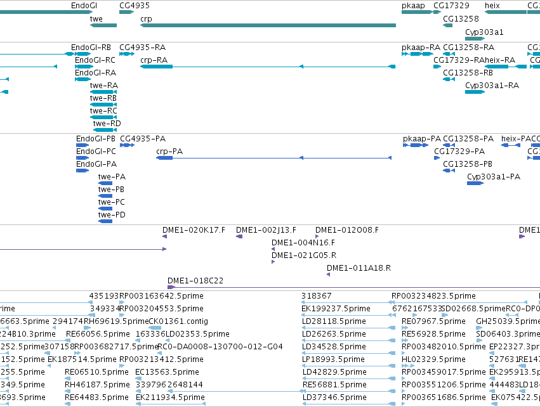Select the crp-PA protein label
The height and width of the screenshot is (407, 540).
[x=169, y=152]
